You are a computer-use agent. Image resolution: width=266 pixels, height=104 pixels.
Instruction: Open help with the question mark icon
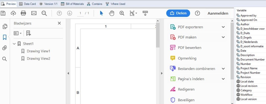(x=197, y=13)
